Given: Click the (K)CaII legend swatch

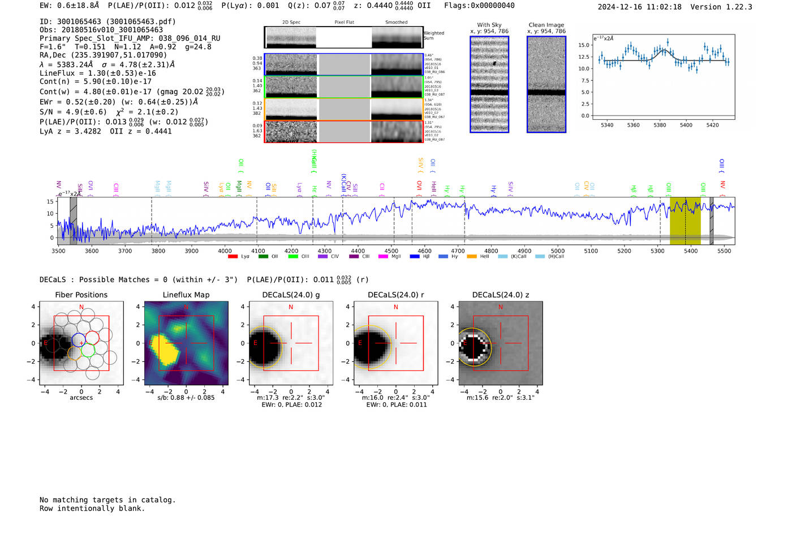Looking at the screenshot, I should [502, 257].
